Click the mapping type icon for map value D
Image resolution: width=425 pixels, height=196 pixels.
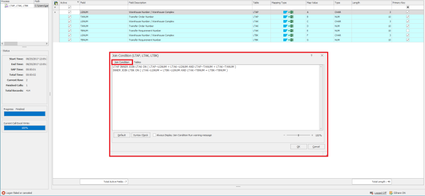[288, 26]
